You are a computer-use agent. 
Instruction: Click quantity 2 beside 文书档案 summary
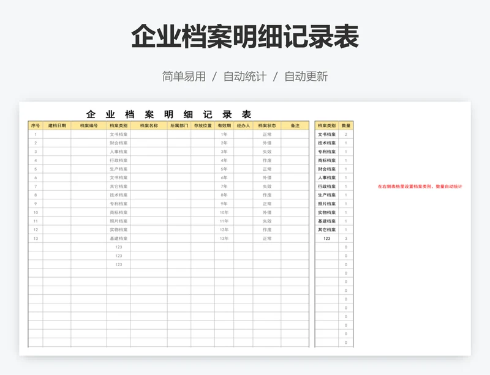346,134
